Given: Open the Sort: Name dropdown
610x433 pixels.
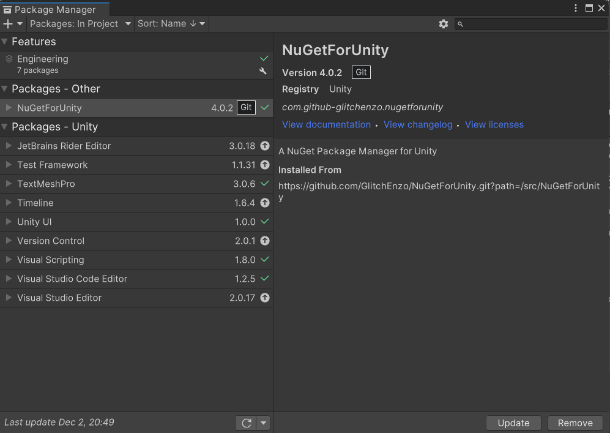Looking at the screenshot, I should (171, 24).
